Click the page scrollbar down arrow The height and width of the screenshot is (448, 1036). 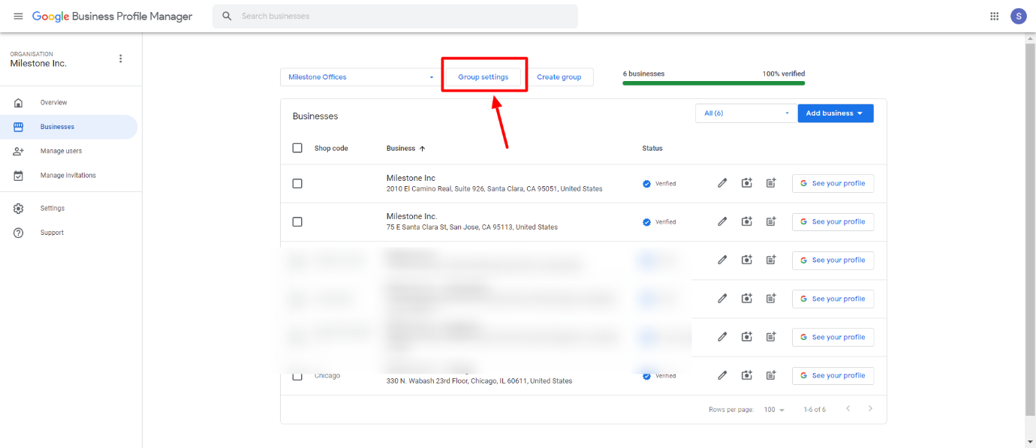tap(1030, 442)
